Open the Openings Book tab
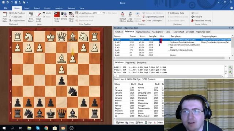This screenshot has width=234, height=131. [x=203, y=32]
